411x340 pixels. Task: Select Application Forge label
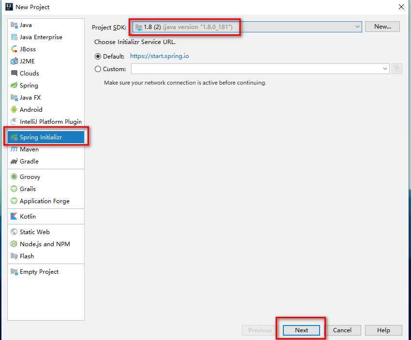point(44,201)
